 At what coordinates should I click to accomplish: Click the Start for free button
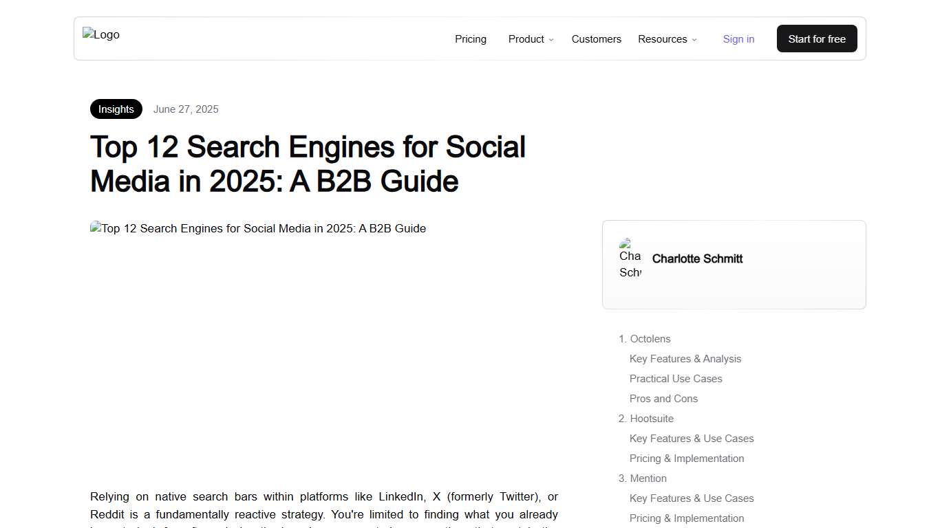(x=817, y=38)
